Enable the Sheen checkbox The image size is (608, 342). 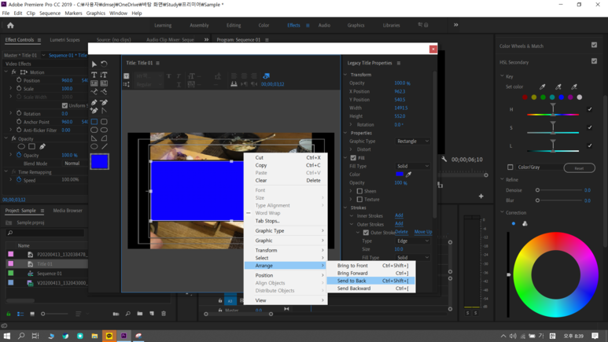[x=359, y=191]
